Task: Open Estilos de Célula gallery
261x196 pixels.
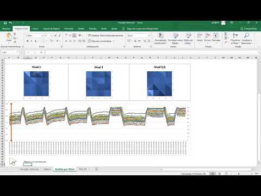Action: coord(188,39)
